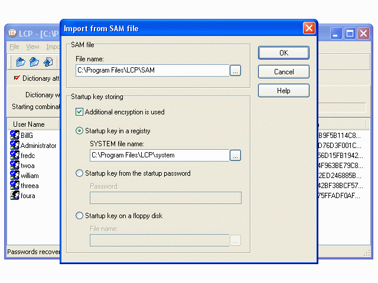The image size is (378, 283).
Task: Click the second open-folder toolbar icon in LCP
Action: tap(34, 62)
